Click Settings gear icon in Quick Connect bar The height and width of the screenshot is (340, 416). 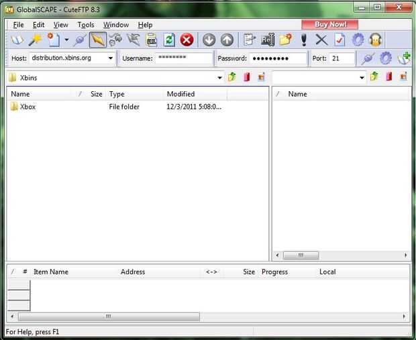click(x=386, y=58)
